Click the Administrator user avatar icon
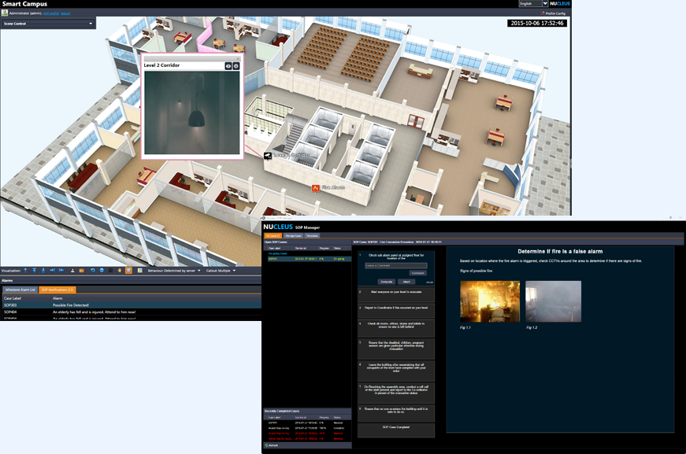Screen dimensions: 686x454 (x=5, y=13)
